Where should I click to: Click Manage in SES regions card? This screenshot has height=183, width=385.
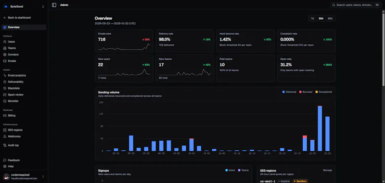point(327,170)
